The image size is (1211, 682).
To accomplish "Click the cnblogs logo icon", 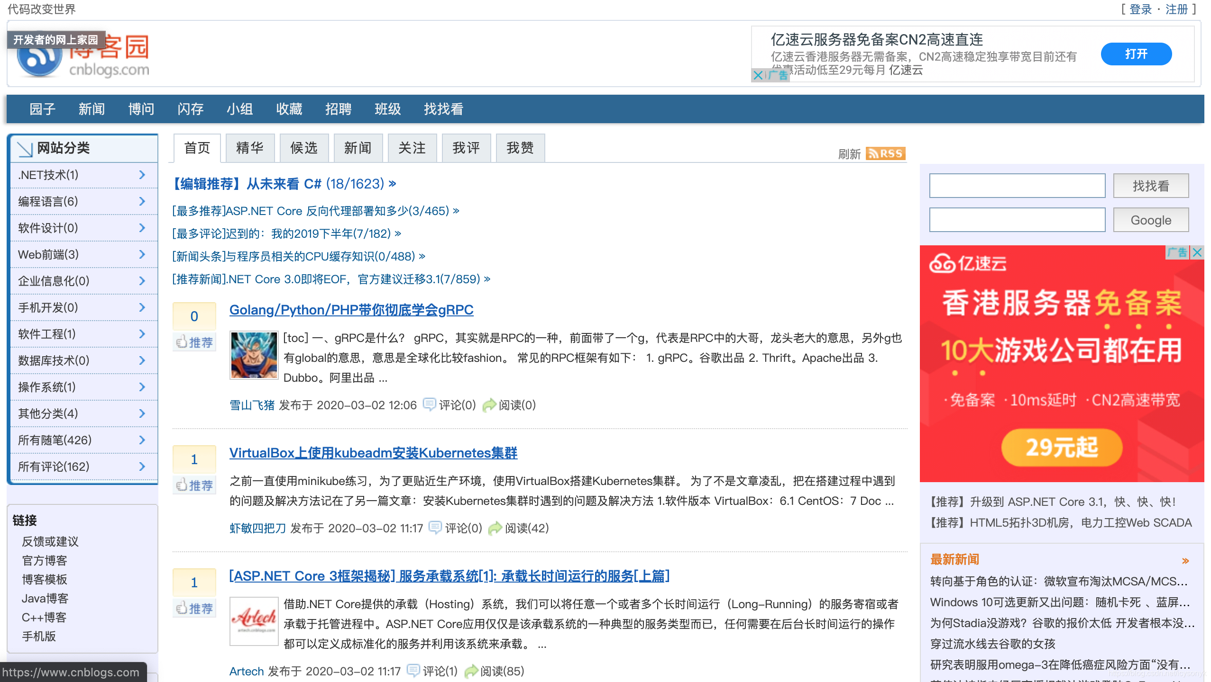I will pyautogui.click(x=40, y=61).
